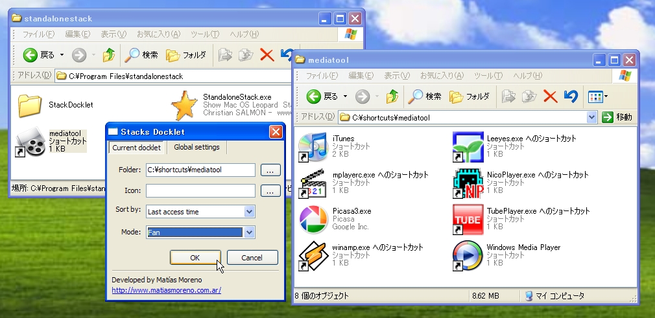Open the iTunes shortcut icon

coord(313,147)
